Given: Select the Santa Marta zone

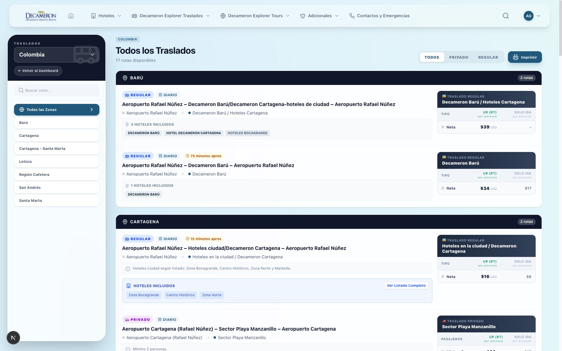Looking at the screenshot, I should point(57,200).
